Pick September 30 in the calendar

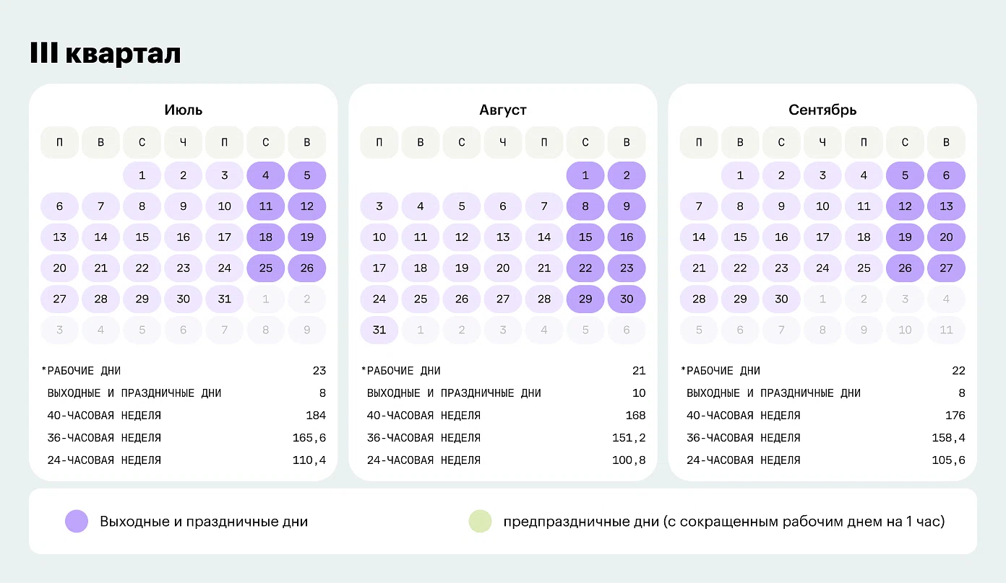[x=781, y=299]
